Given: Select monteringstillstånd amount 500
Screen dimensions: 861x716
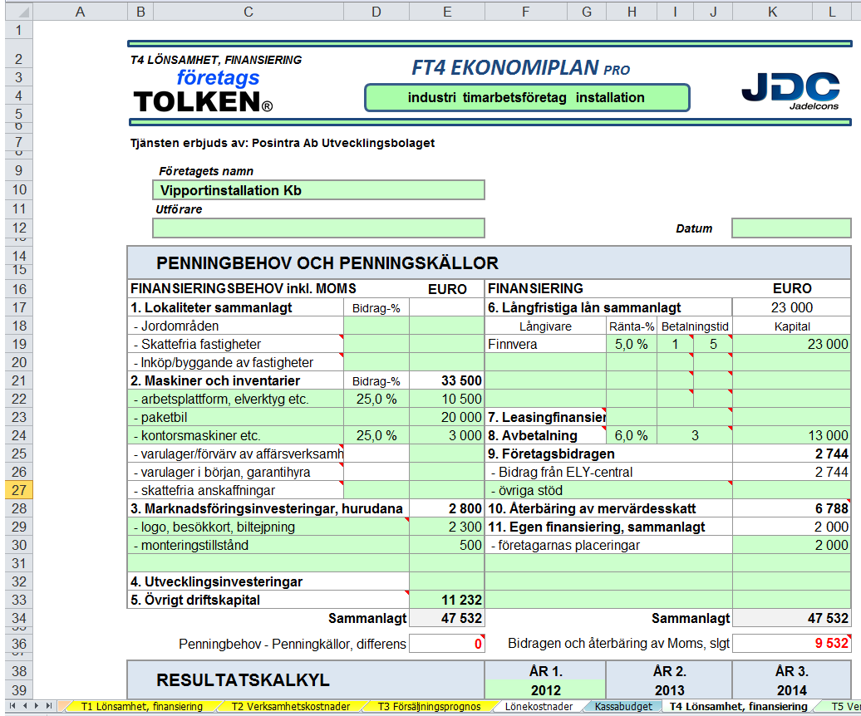Looking at the screenshot, I should click(x=447, y=545).
